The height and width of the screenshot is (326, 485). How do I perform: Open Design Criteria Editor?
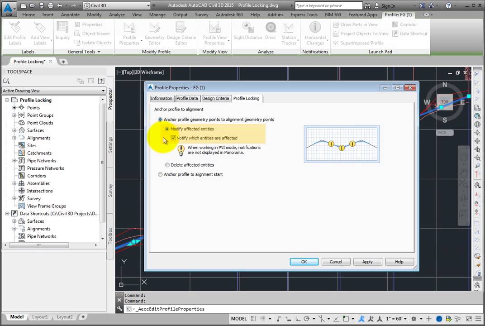[x=181, y=34]
